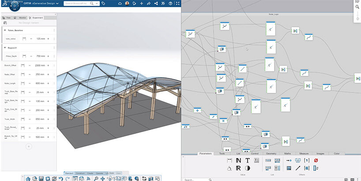
Task: Add an Angle parameter node icon
Action: tap(229, 168)
